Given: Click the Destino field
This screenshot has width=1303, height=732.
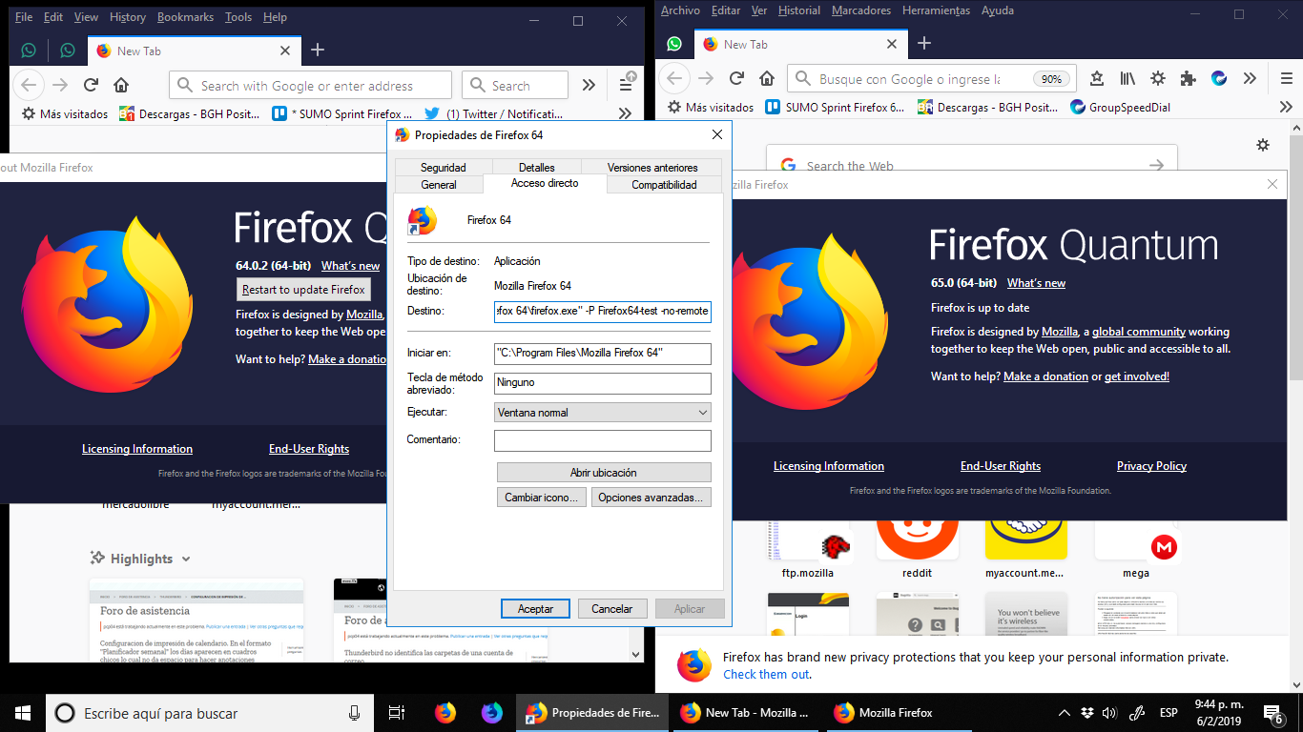Looking at the screenshot, I should pos(603,312).
